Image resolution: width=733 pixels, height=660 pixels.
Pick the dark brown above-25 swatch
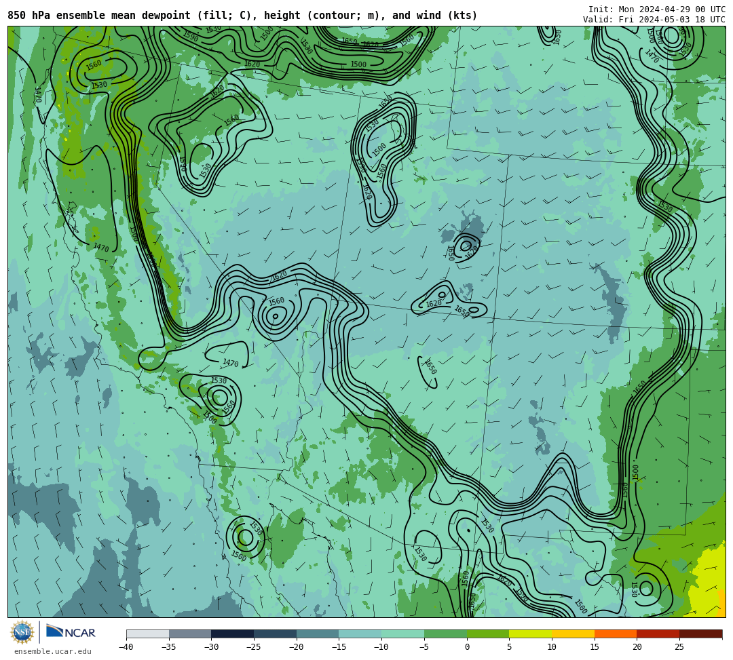[x=700, y=634]
